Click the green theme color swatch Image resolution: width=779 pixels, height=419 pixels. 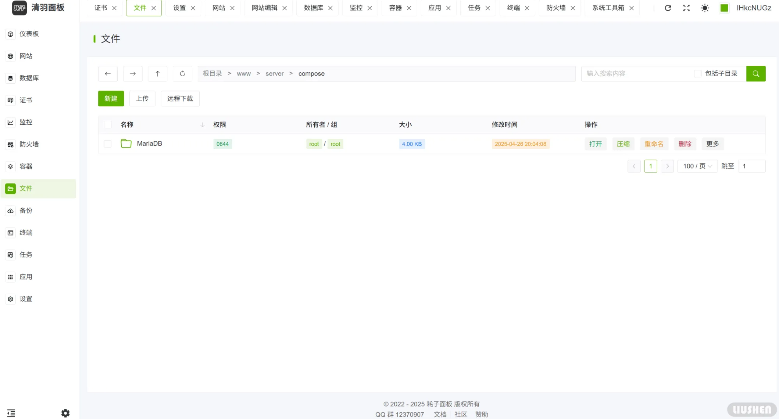tap(723, 8)
